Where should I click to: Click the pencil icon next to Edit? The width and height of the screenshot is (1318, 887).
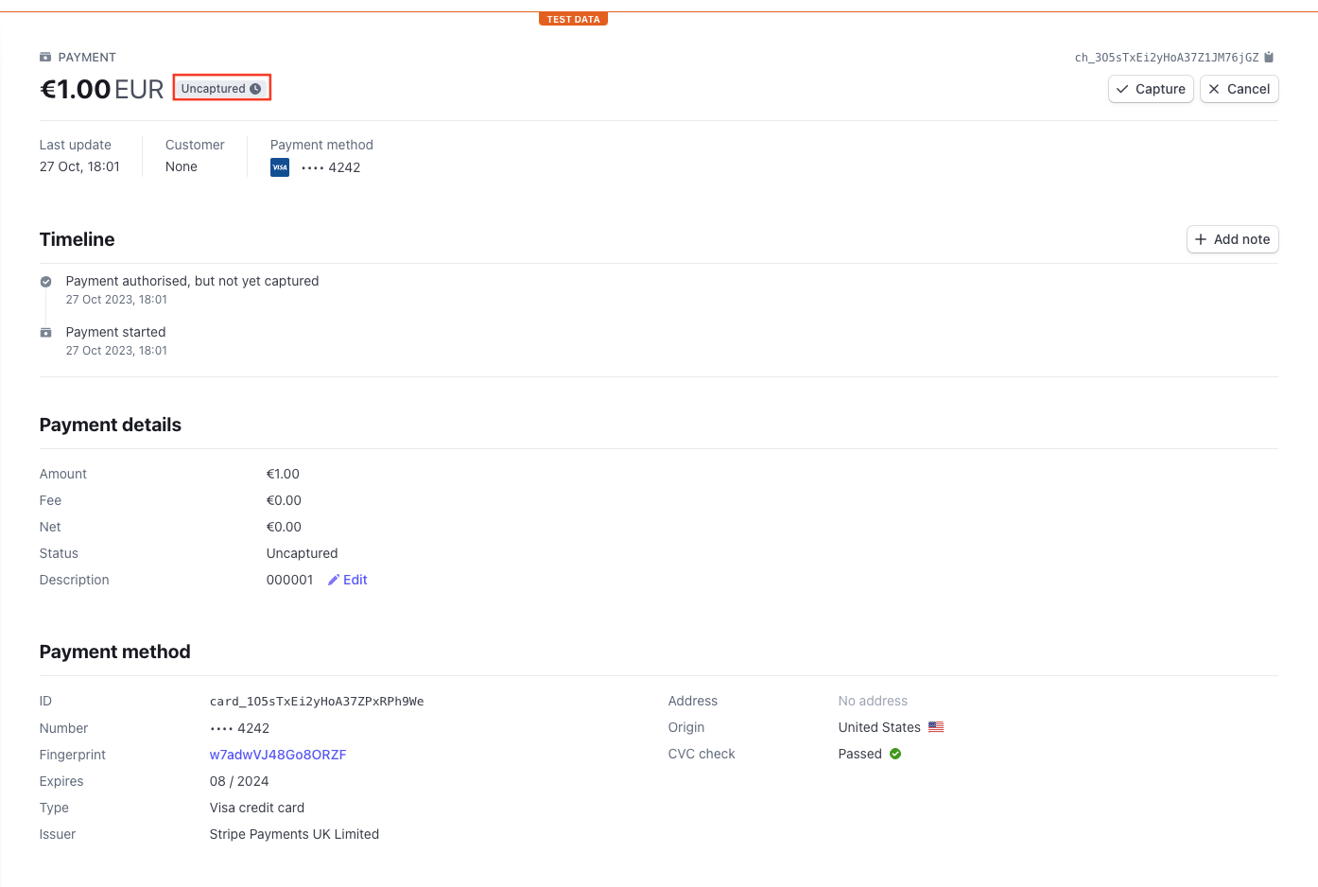click(333, 581)
